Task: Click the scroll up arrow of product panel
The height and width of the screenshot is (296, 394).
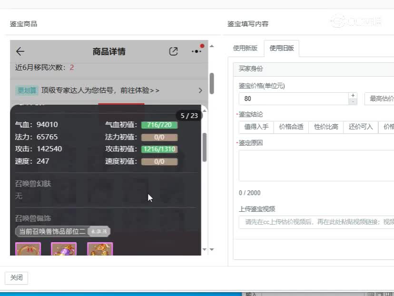Action: click(212, 46)
